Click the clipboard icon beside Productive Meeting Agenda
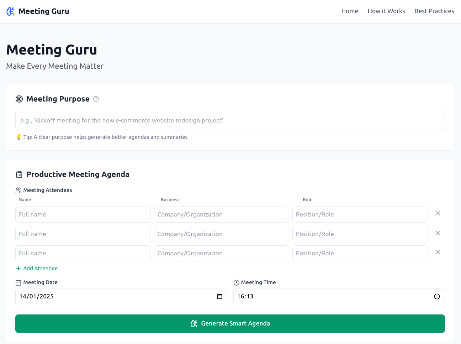The image size is (461, 344). coord(19,174)
